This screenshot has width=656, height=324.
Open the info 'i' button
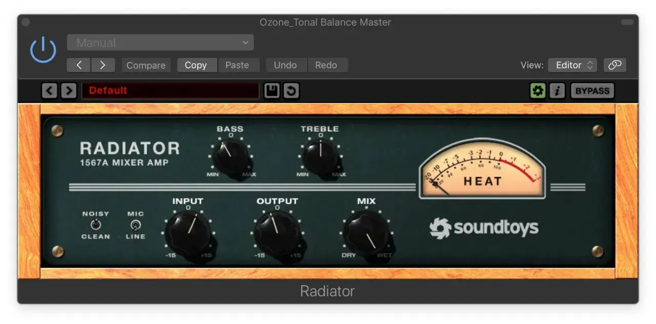557,91
